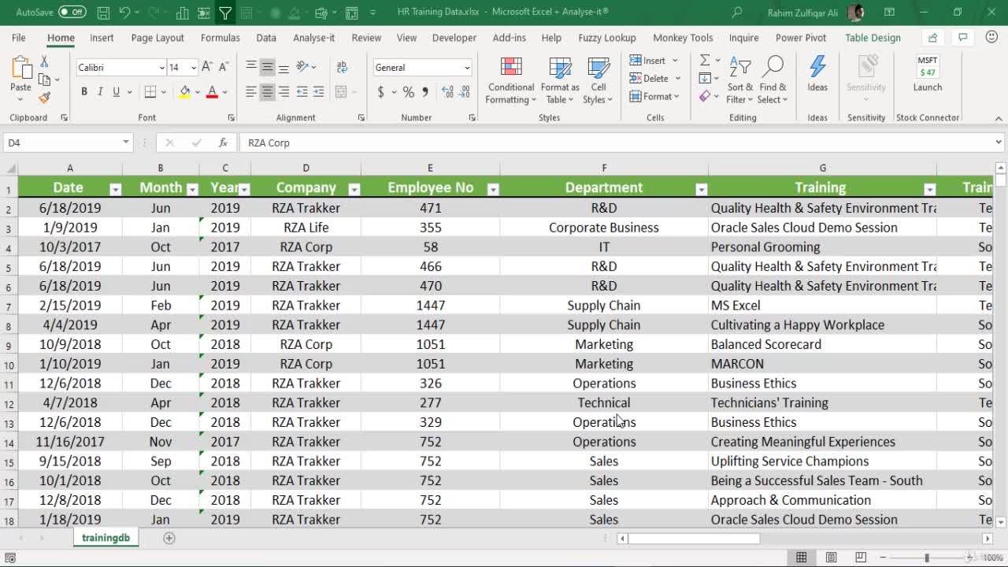
Task: Decrease font size with the smaller A icon
Action: (x=224, y=68)
